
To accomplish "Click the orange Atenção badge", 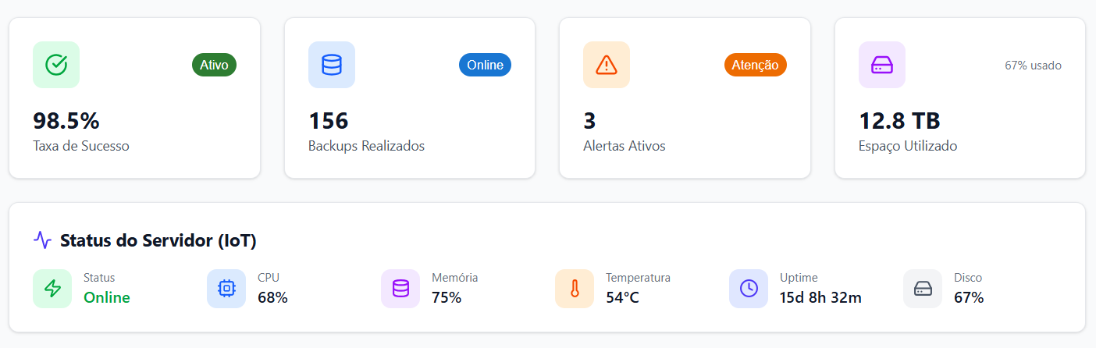I will tap(756, 65).
